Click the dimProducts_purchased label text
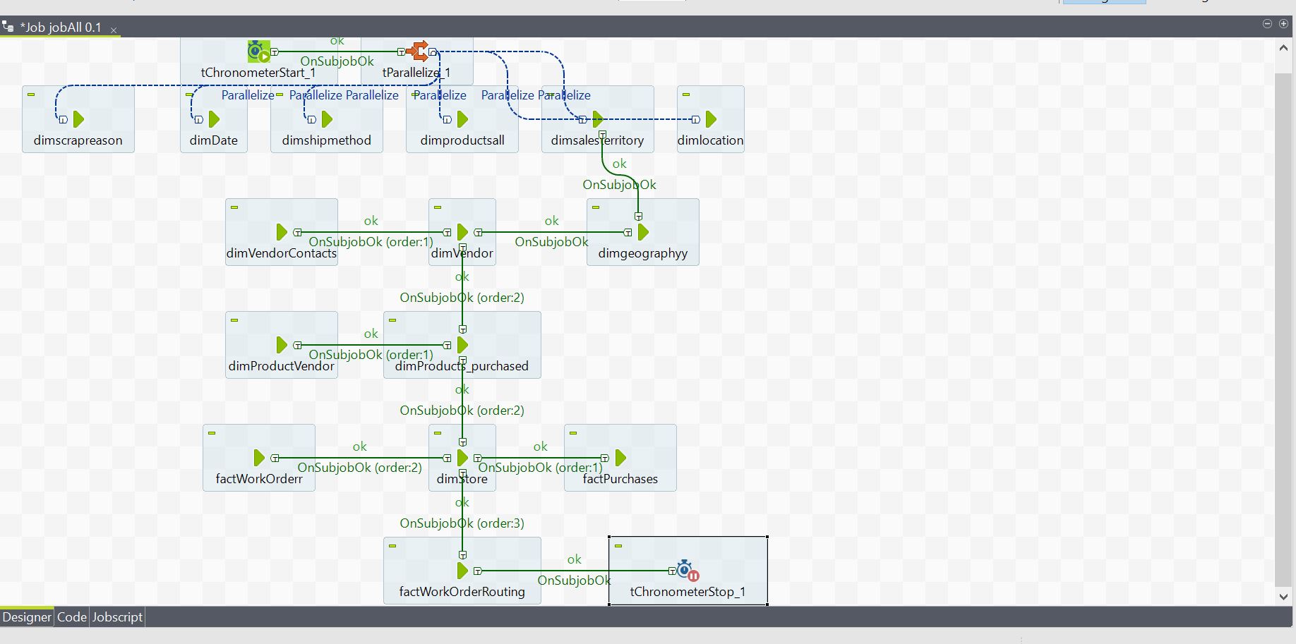 [x=462, y=366]
